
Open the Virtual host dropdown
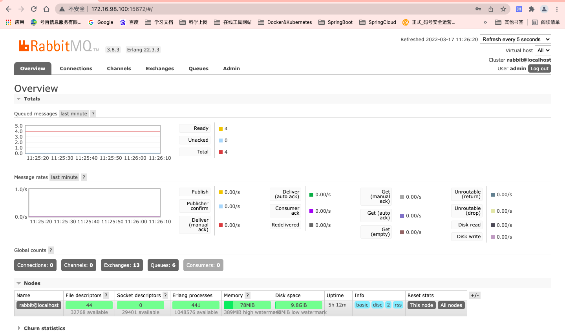click(543, 50)
